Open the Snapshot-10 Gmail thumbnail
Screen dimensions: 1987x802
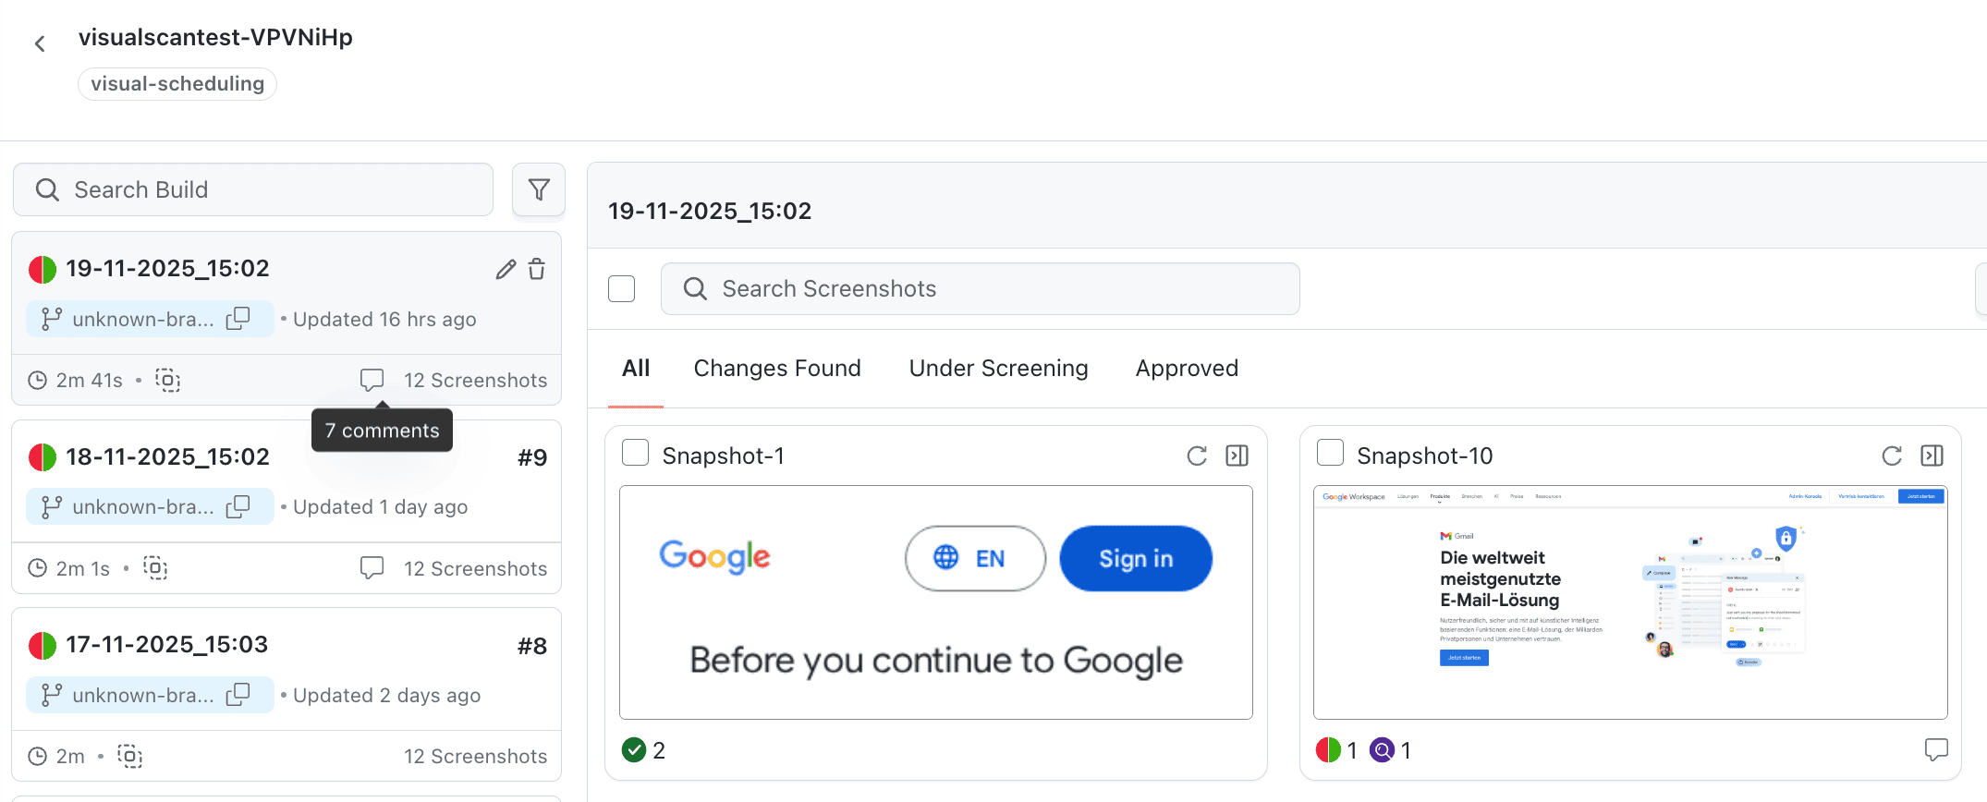coord(1630,602)
